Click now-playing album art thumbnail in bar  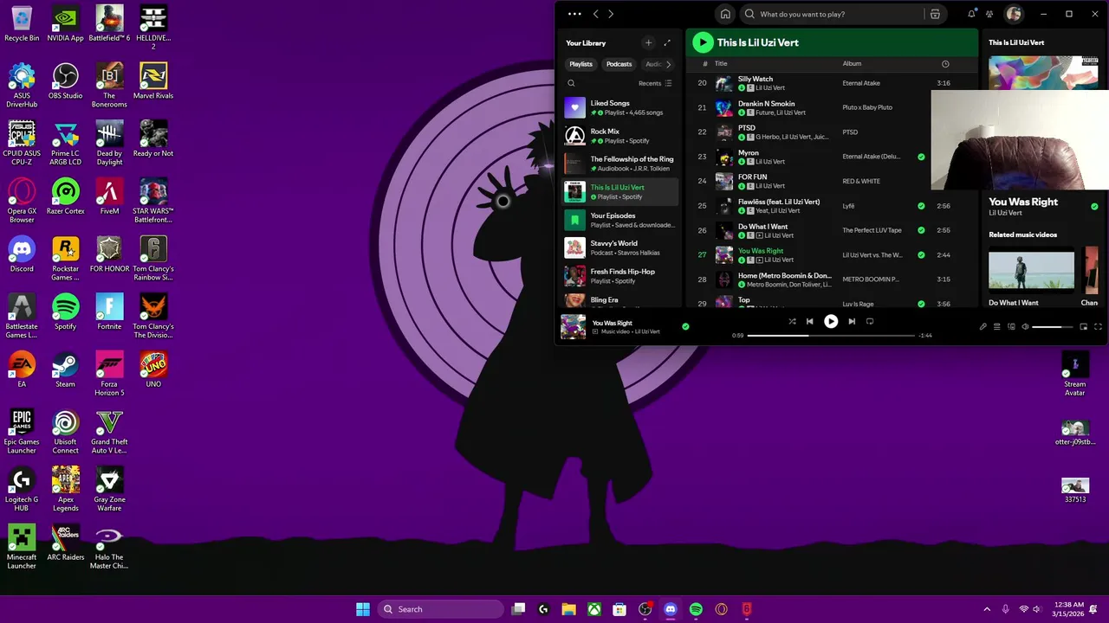574,326
